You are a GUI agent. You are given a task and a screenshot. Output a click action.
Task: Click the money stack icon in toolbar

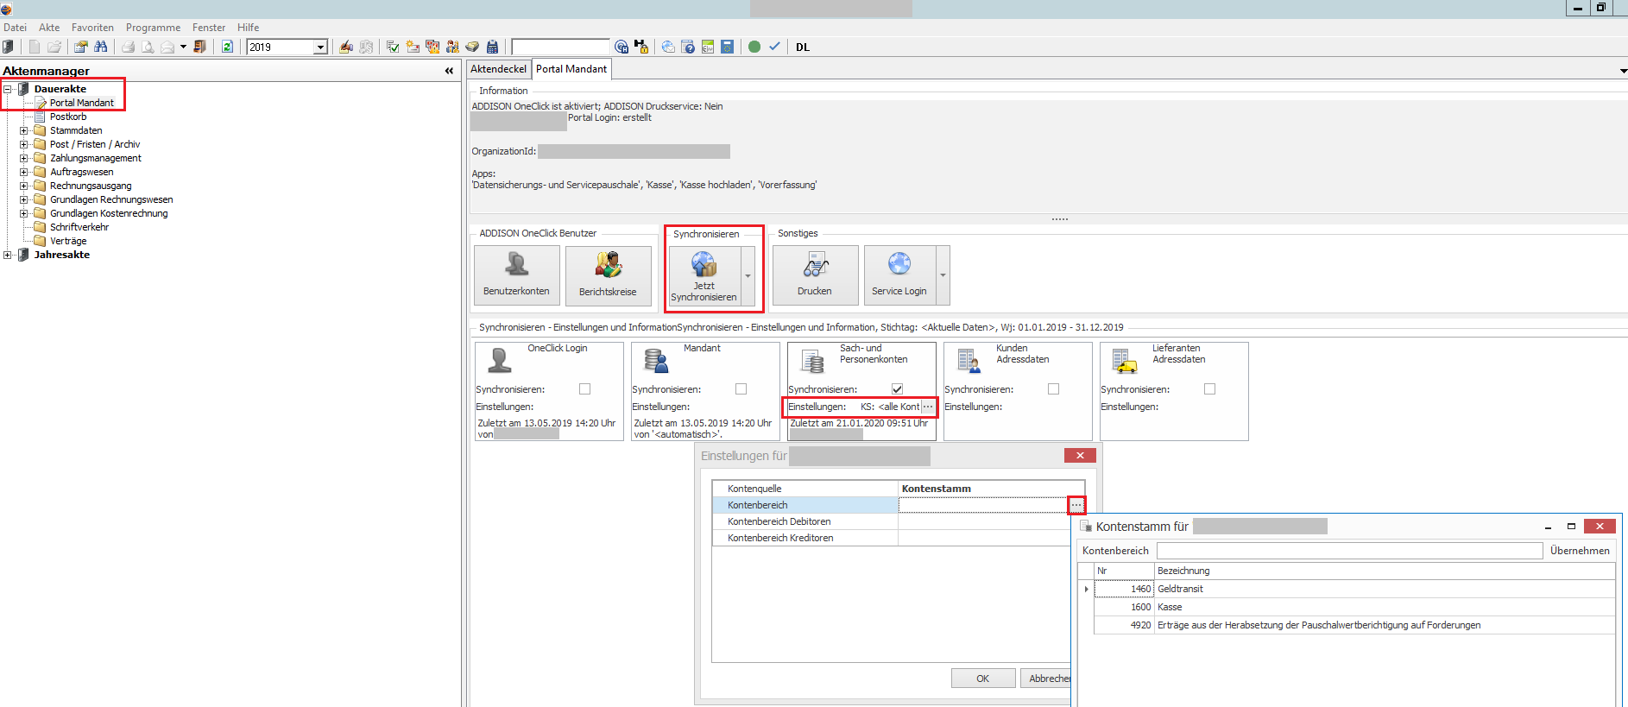tap(472, 47)
